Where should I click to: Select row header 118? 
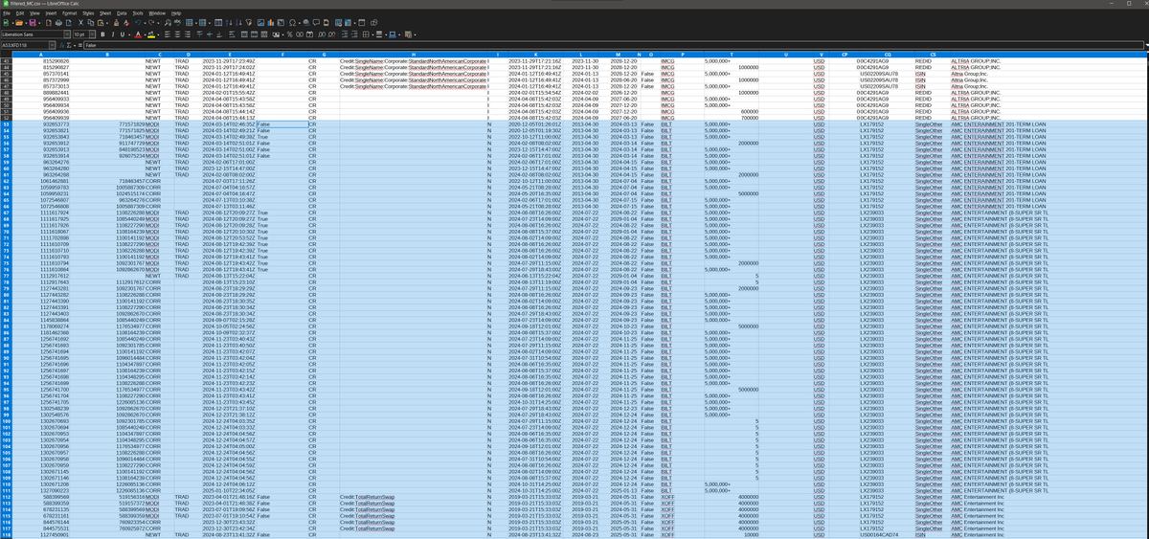(x=6, y=534)
